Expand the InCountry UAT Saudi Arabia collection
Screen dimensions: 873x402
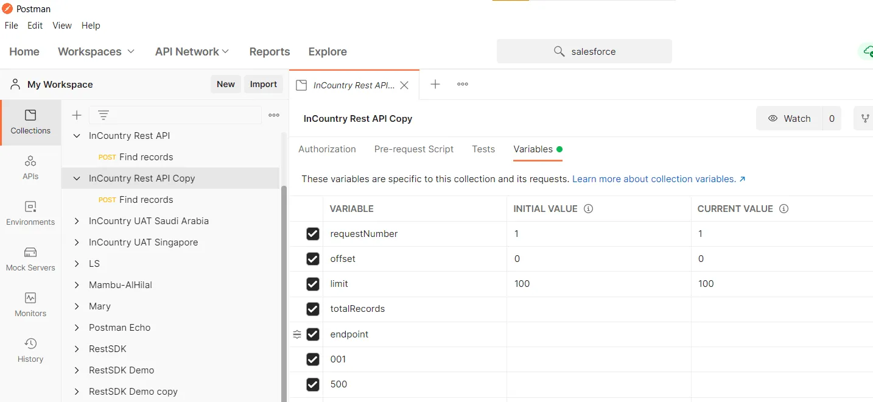pyautogui.click(x=77, y=221)
